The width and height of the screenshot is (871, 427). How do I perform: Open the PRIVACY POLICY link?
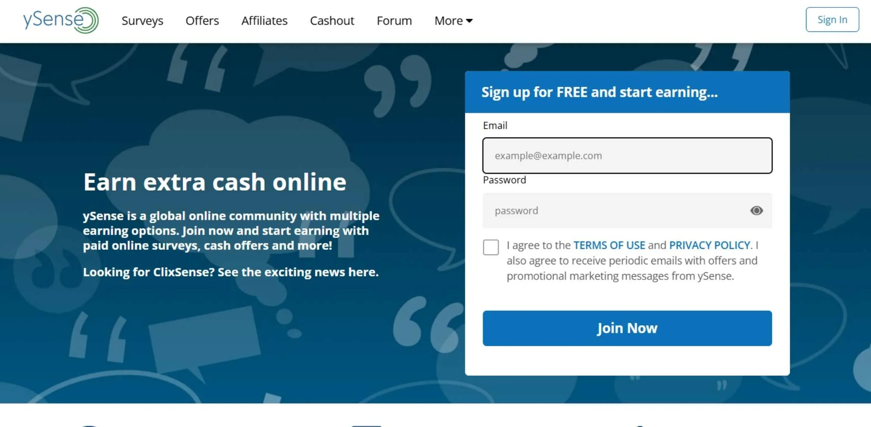[710, 245]
